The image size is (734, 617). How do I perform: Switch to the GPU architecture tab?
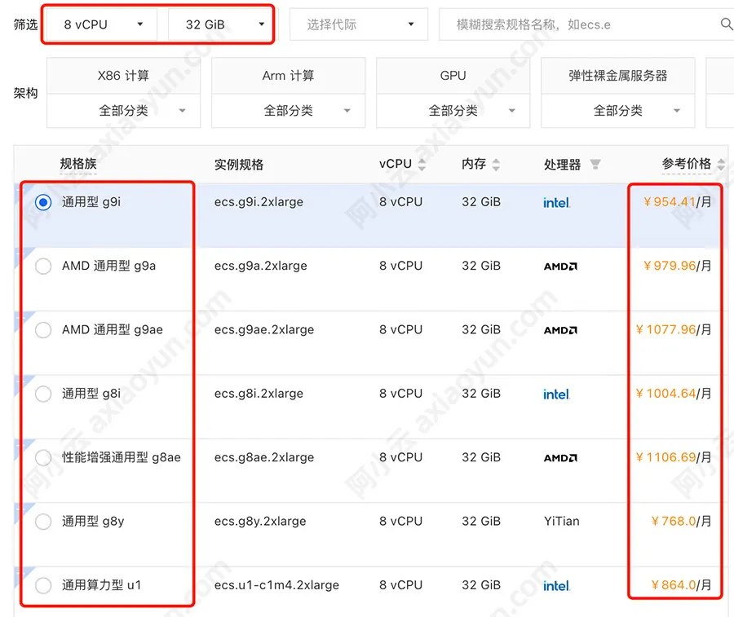click(x=453, y=75)
